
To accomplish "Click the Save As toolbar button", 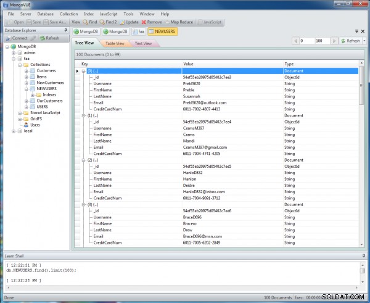I will coord(55,22).
